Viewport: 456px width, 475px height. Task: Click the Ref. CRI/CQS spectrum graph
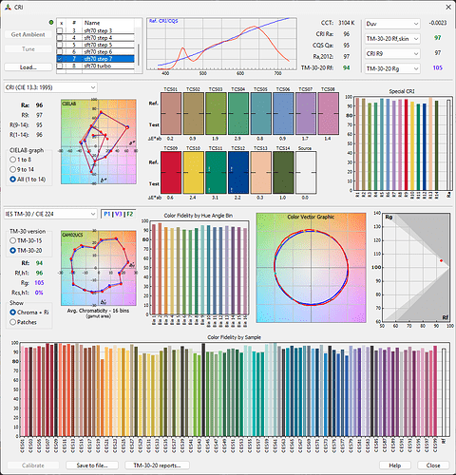[221, 44]
